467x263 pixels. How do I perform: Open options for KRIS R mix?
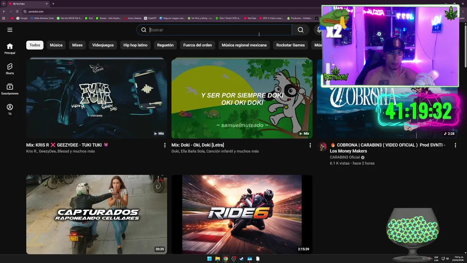tap(165, 145)
